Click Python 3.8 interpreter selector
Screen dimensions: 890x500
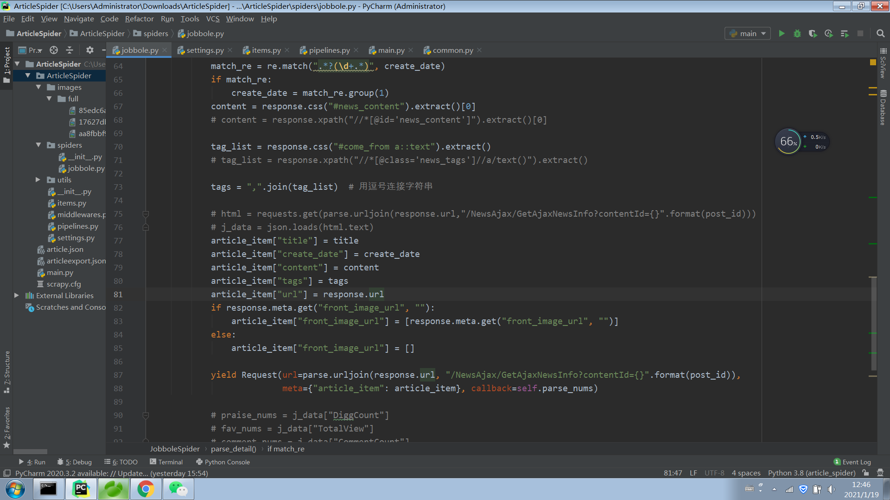pos(811,473)
